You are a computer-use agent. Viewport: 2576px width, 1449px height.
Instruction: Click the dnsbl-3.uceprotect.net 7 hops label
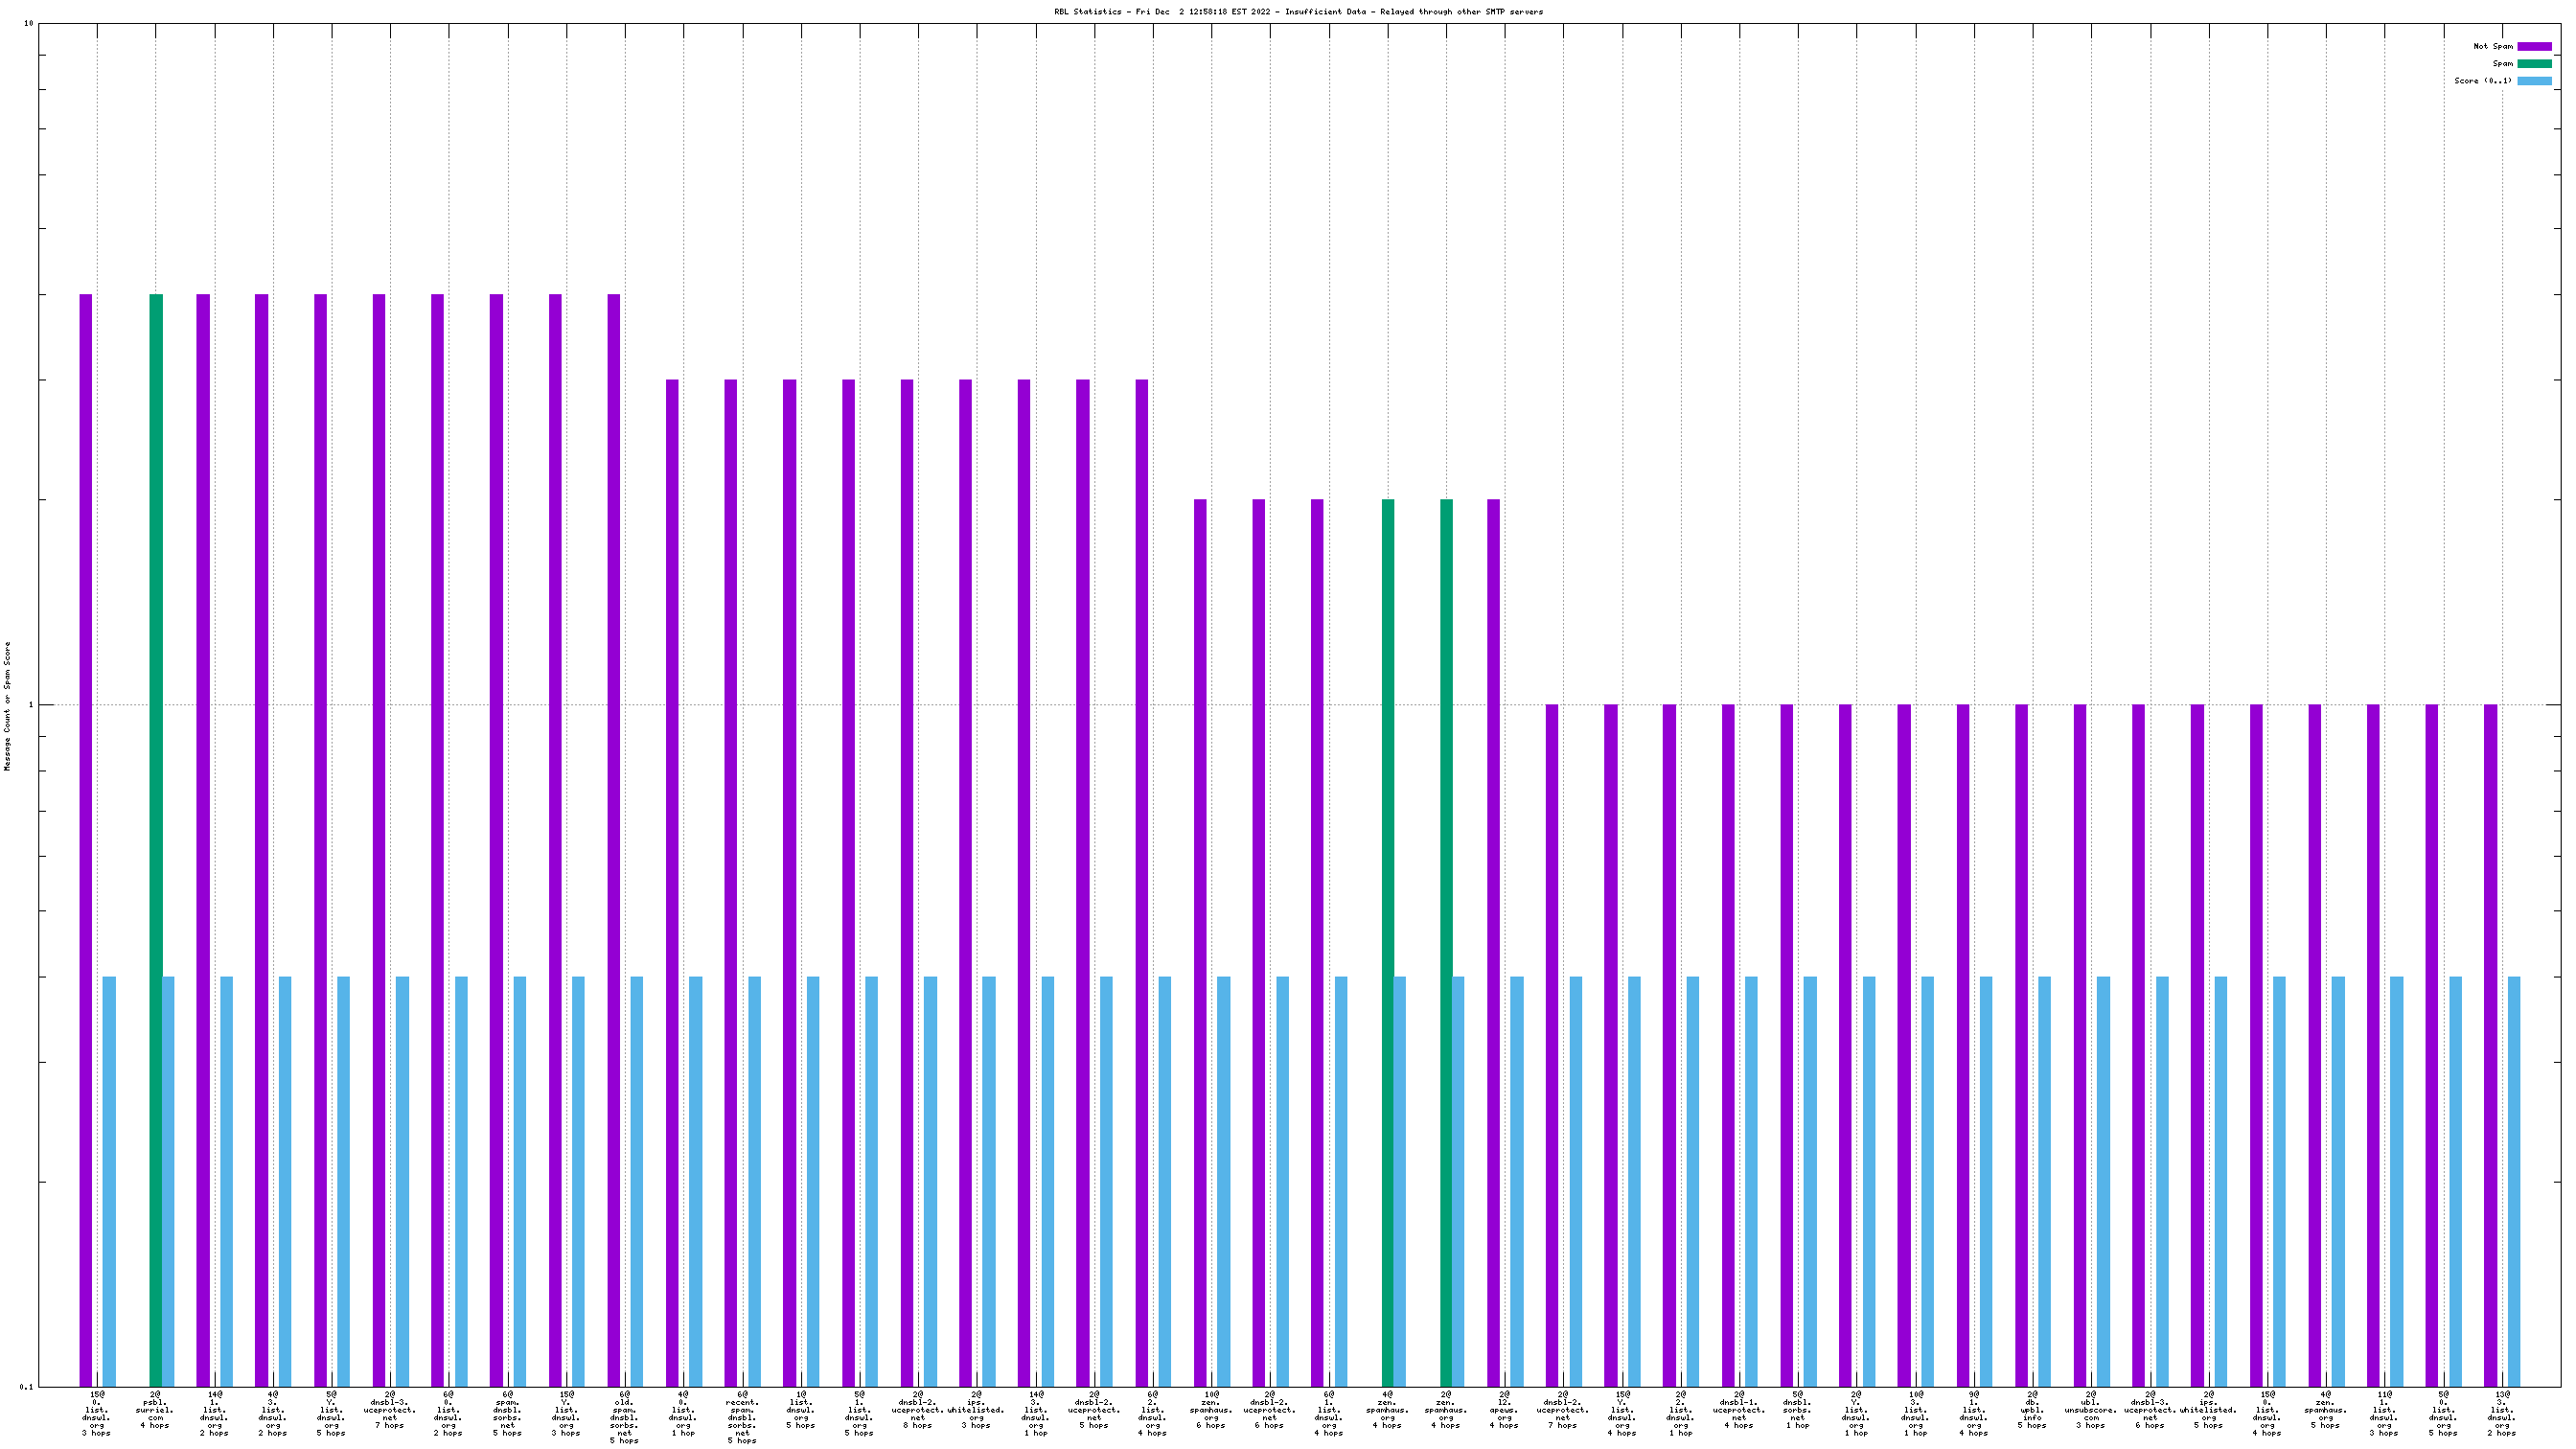click(390, 1410)
